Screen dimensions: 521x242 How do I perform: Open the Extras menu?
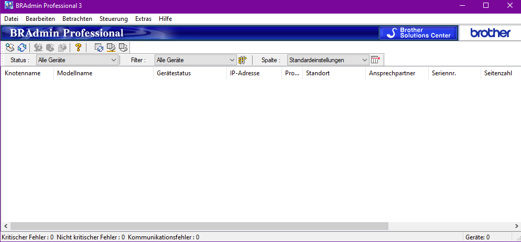pos(143,19)
